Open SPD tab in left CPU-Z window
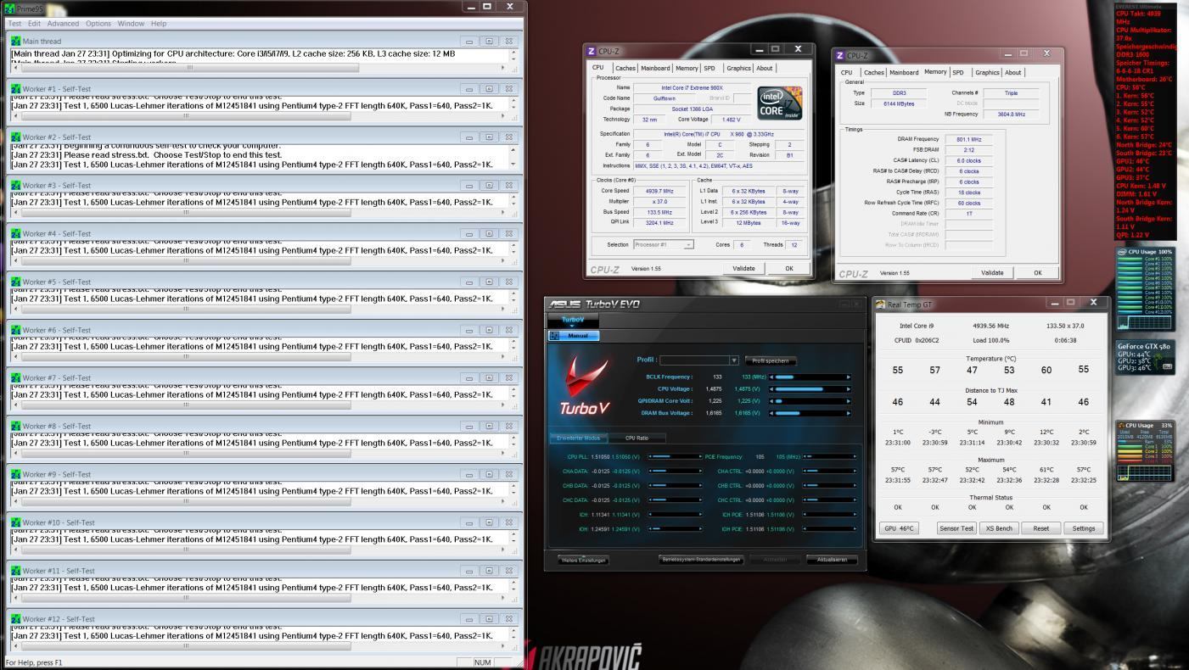This screenshot has width=1189, height=670. 709,68
